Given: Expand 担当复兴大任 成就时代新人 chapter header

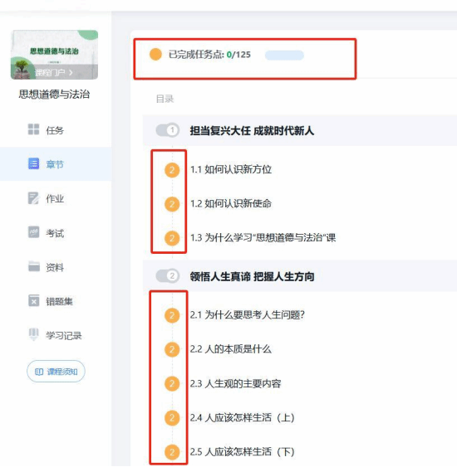Looking at the screenshot, I should coord(252,131).
